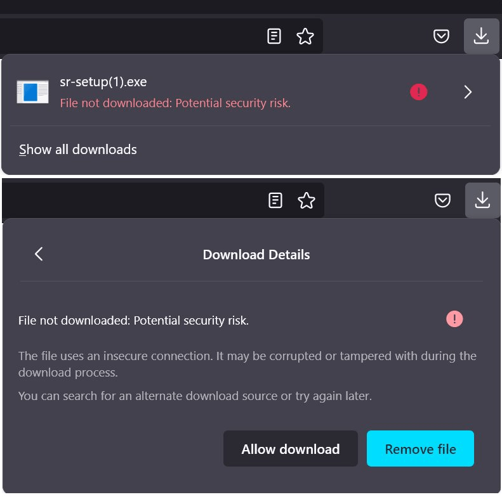Expand download details with right chevron
The height and width of the screenshot is (497, 502).
coord(468,92)
